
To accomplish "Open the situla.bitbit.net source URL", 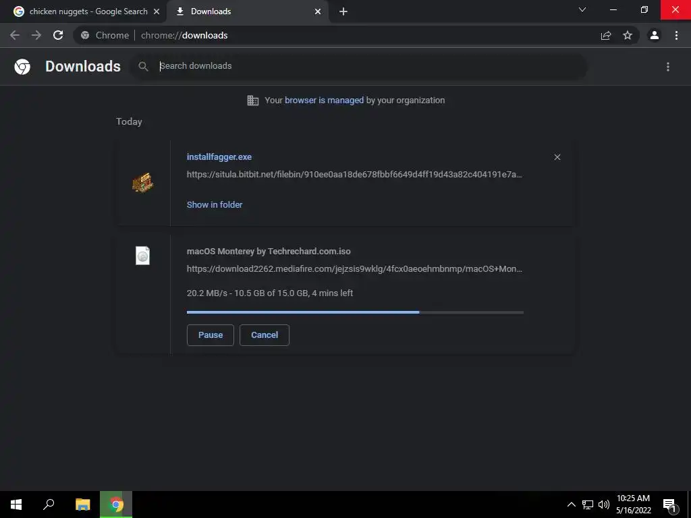I will (x=354, y=175).
